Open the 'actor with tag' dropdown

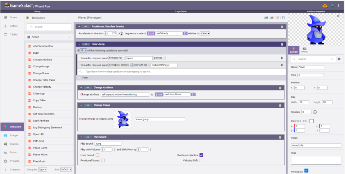click(141, 65)
